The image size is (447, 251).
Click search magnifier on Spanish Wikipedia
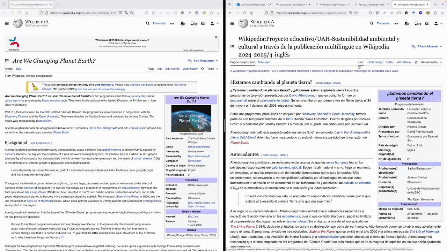(372, 23)
